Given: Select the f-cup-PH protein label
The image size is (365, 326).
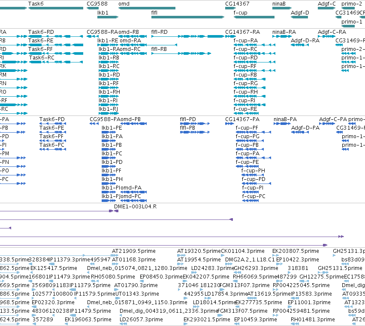Looking at the screenshot, I should (253, 171).
